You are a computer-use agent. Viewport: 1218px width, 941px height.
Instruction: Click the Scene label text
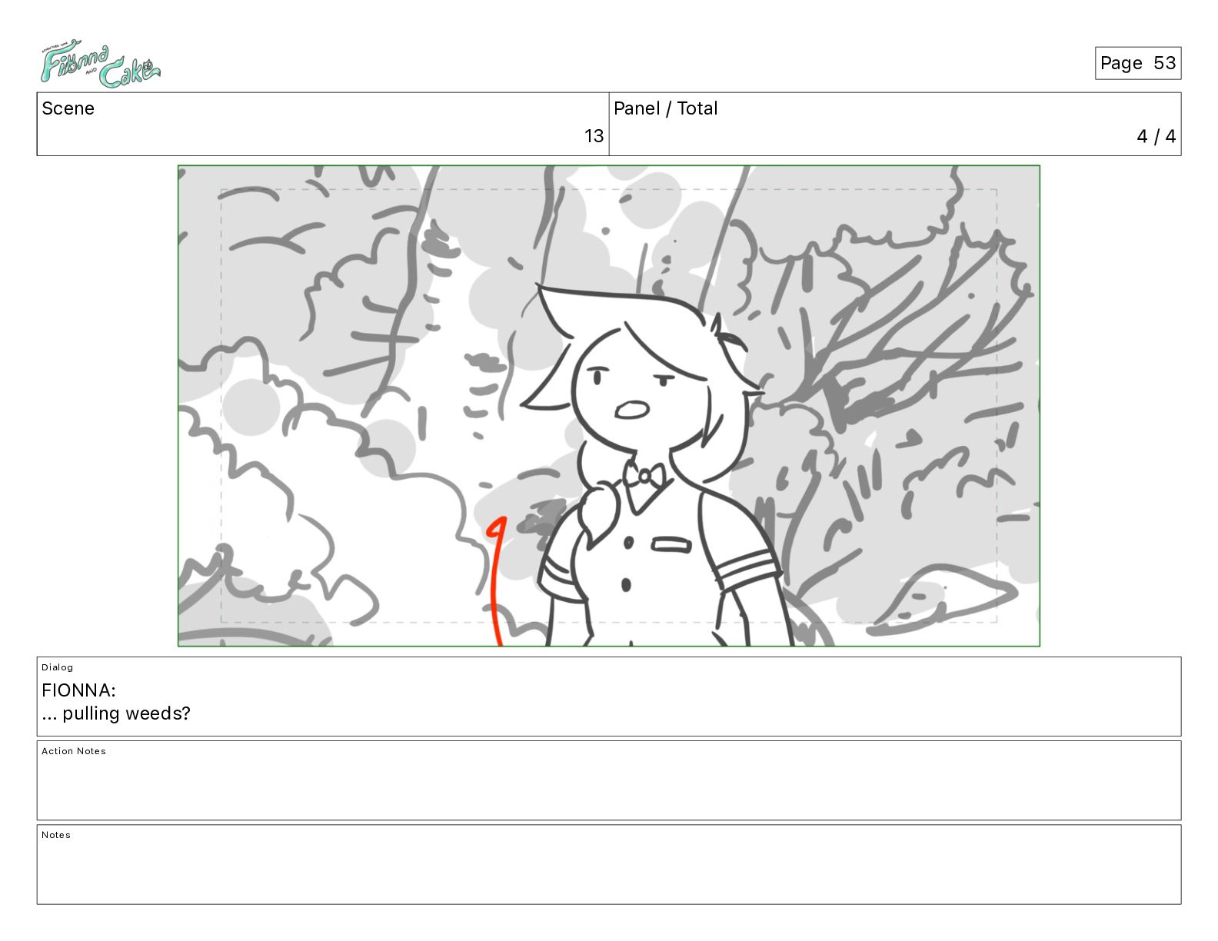click(68, 108)
